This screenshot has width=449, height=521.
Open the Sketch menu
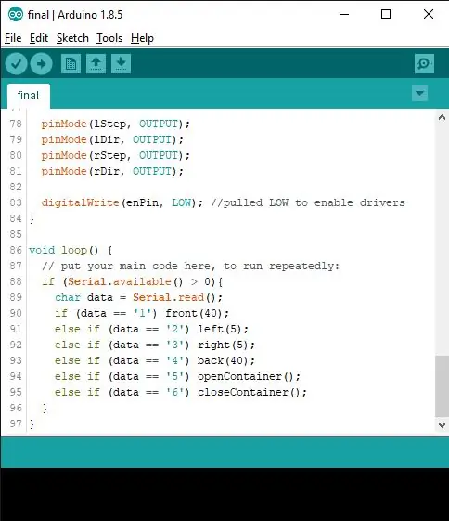72,38
